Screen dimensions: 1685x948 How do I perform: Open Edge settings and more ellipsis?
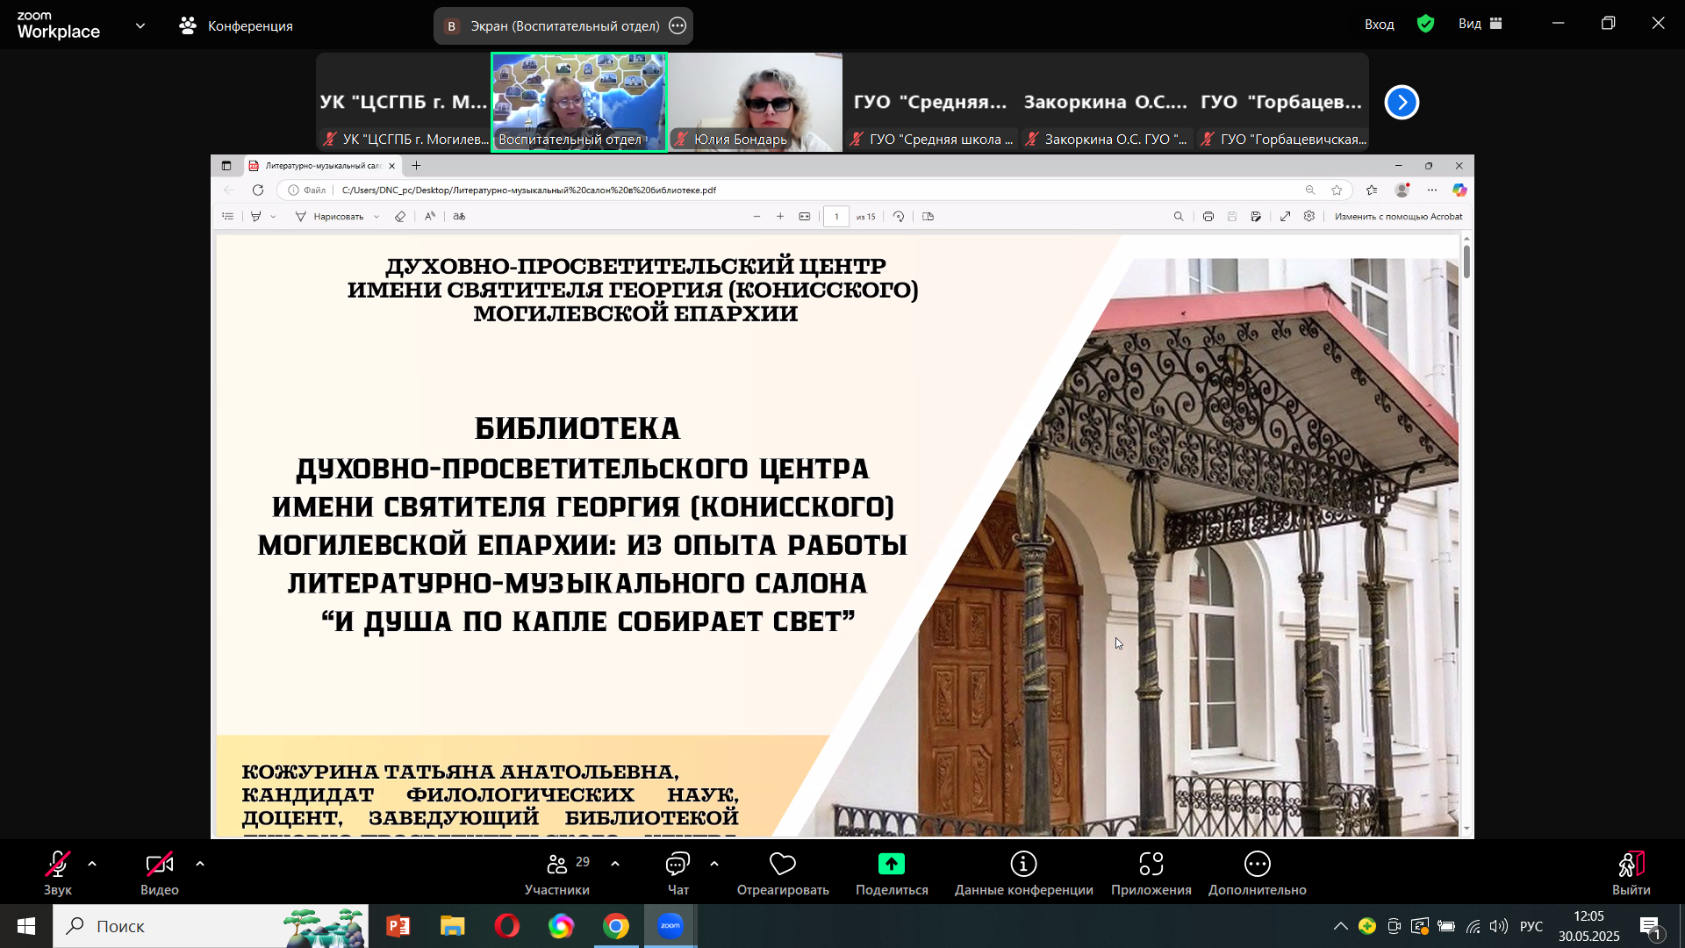[x=1432, y=190]
